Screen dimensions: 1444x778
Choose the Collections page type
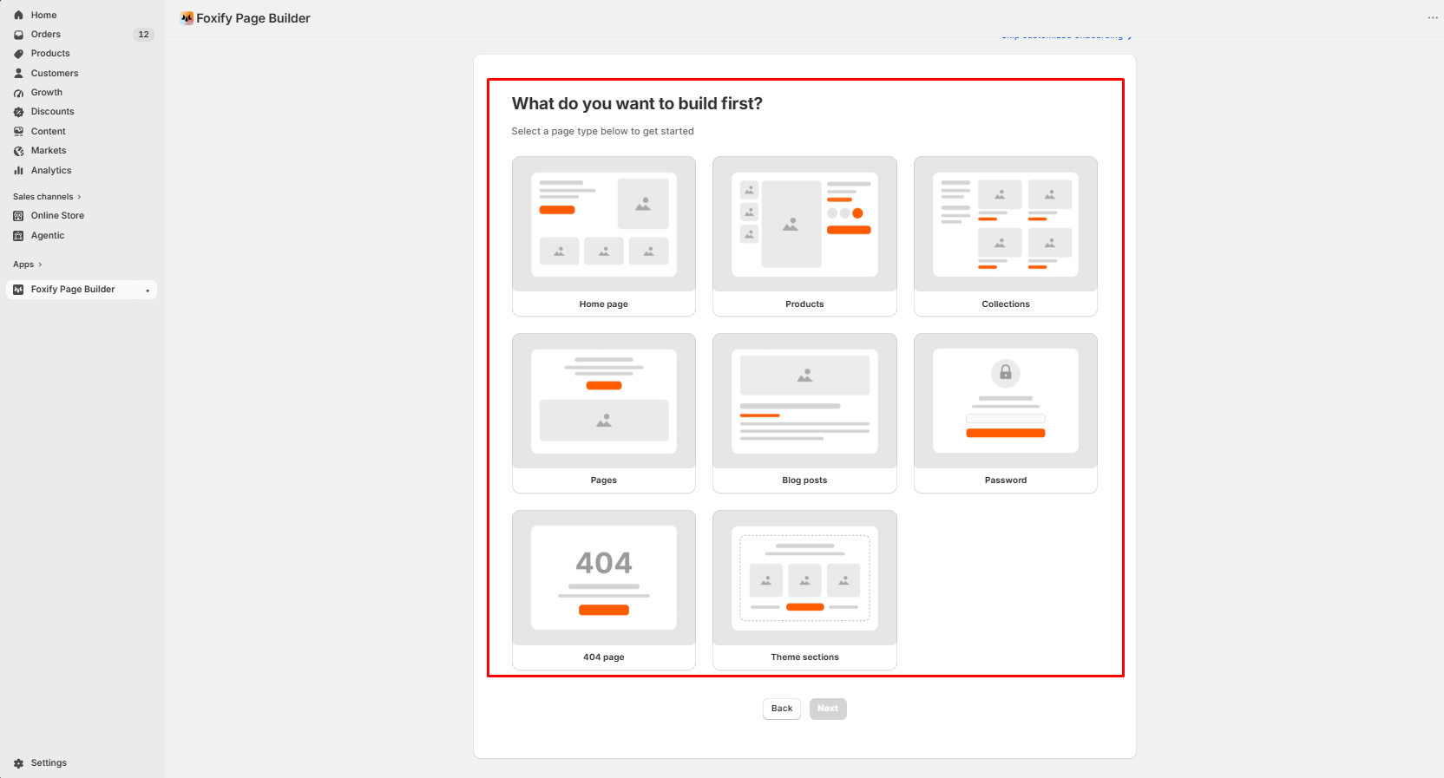click(1006, 236)
